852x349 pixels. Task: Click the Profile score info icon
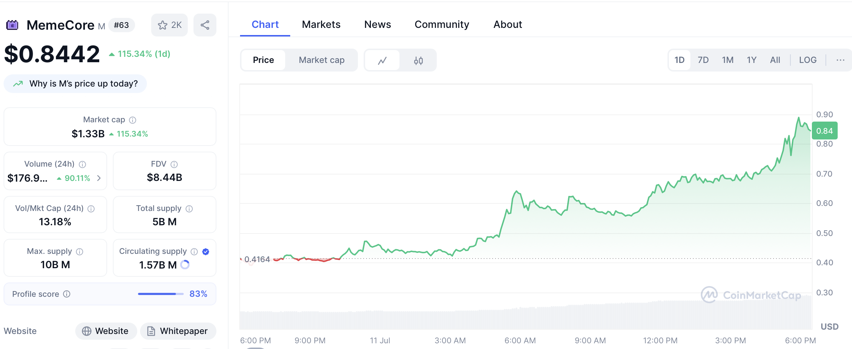(x=67, y=294)
